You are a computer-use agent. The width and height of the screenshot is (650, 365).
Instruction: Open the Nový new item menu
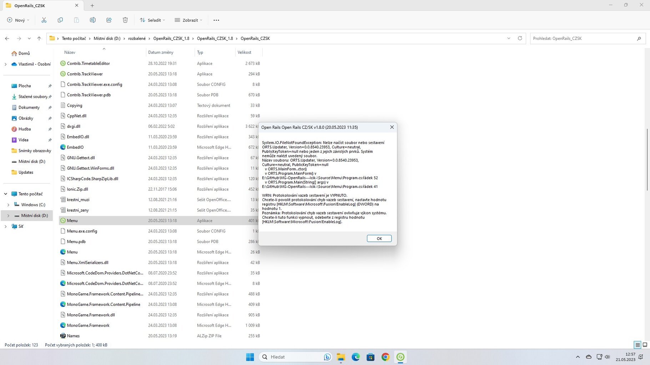(x=18, y=20)
